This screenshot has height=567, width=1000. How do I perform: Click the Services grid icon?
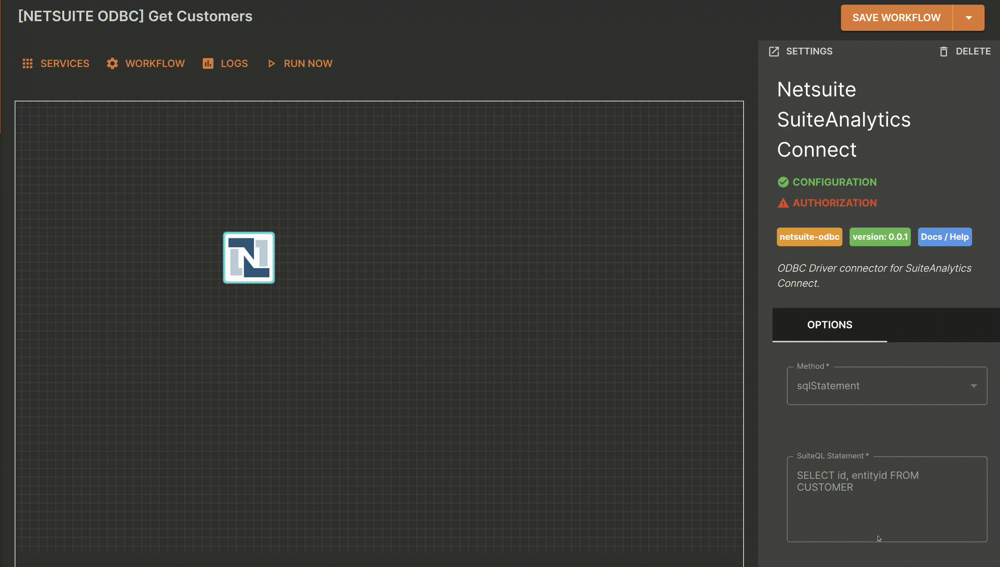click(x=28, y=63)
